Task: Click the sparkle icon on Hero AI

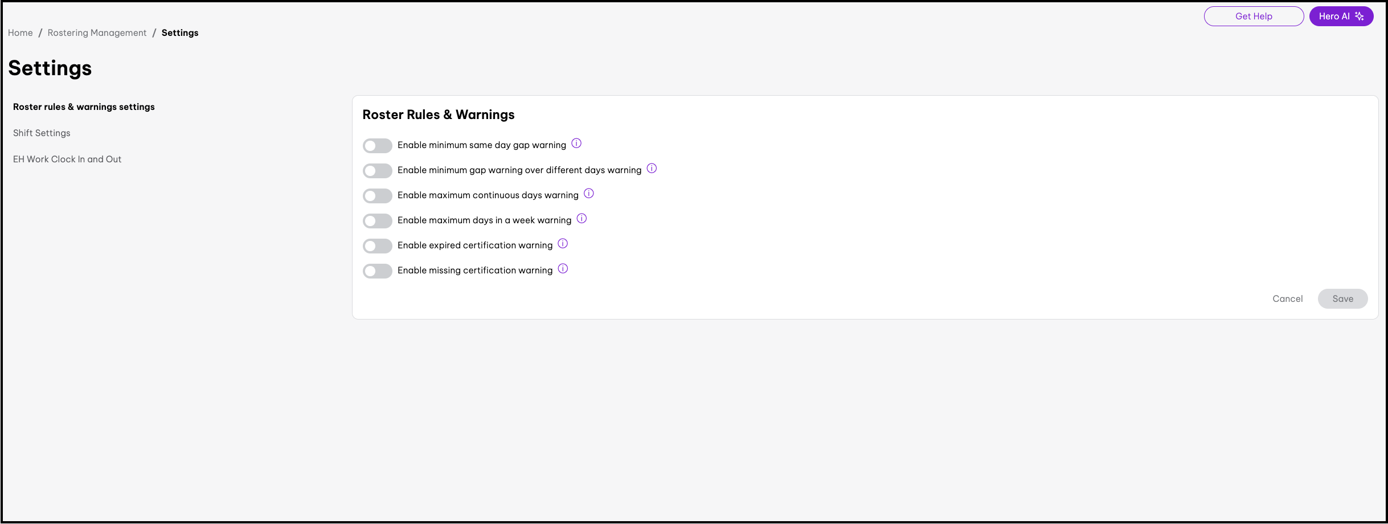Action: pos(1360,16)
